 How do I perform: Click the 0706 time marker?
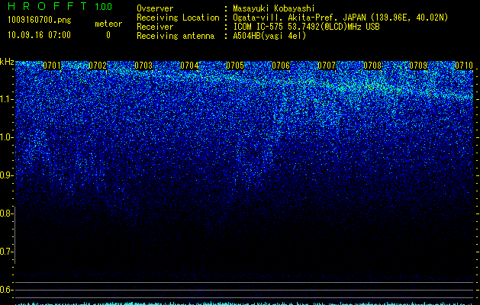281,66
